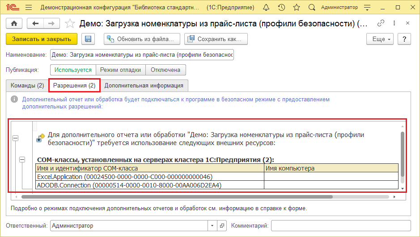Click the info icon near the notice
Image resolution: width=420 pixels, height=237 pixels.
14,100
